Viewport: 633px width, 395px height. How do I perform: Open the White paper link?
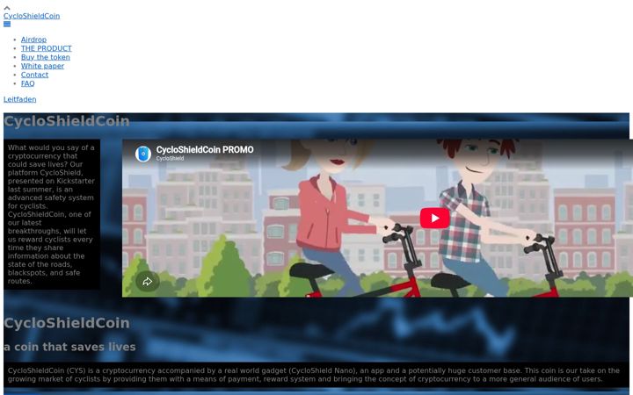(42, 66)
